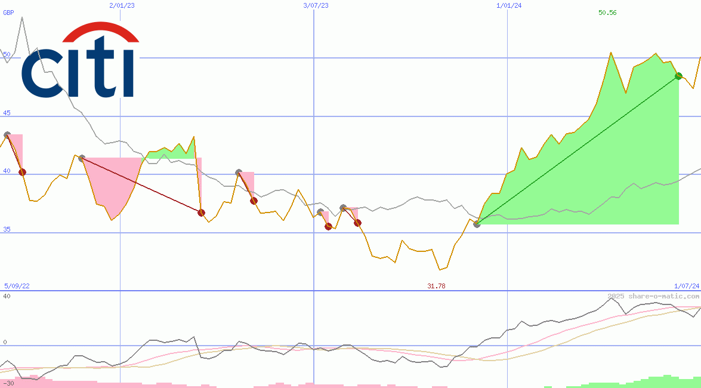Screen dimensions: 701x388
Task: Click the 1/01/24 date label
Action: coord(509,5)
